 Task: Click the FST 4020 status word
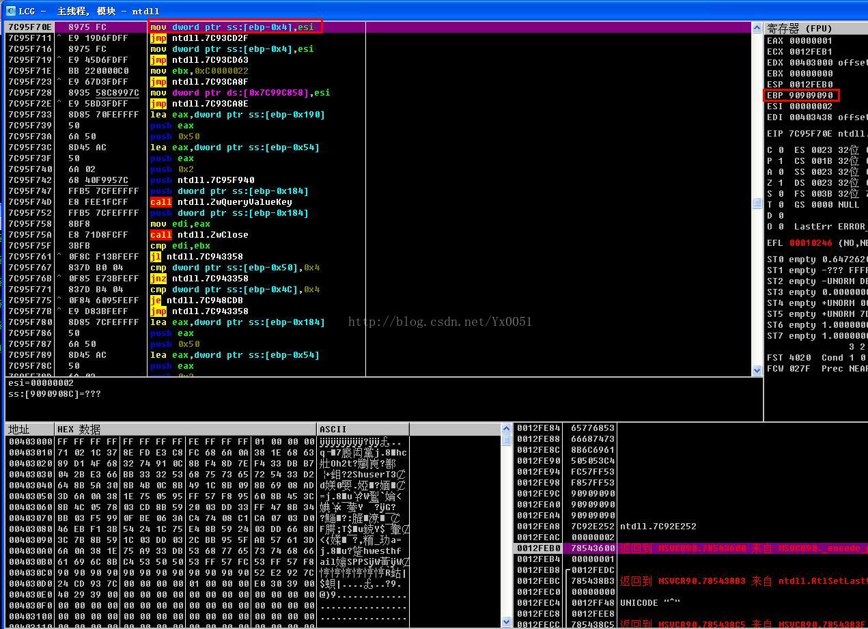[789, 357]
